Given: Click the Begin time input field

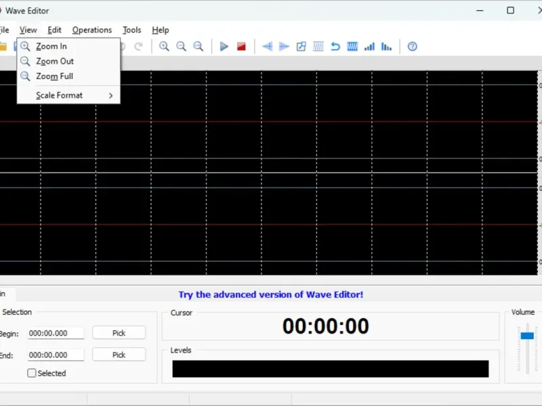Looking at the screenshot, I should click(x=56, y=334).
